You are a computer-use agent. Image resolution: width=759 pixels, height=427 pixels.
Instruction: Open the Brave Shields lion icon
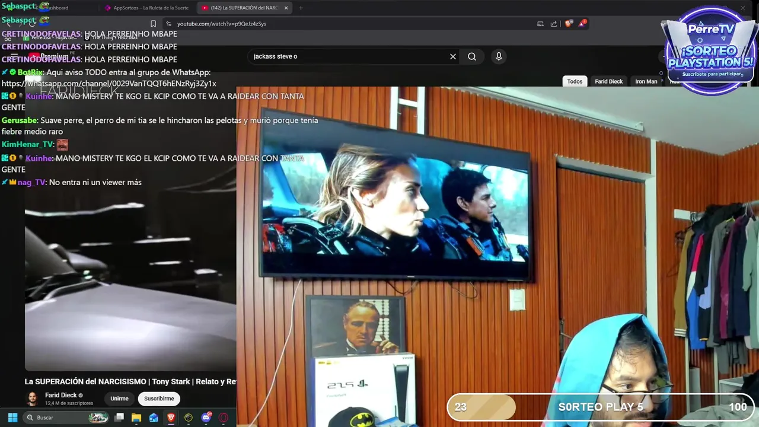(569, 24)
